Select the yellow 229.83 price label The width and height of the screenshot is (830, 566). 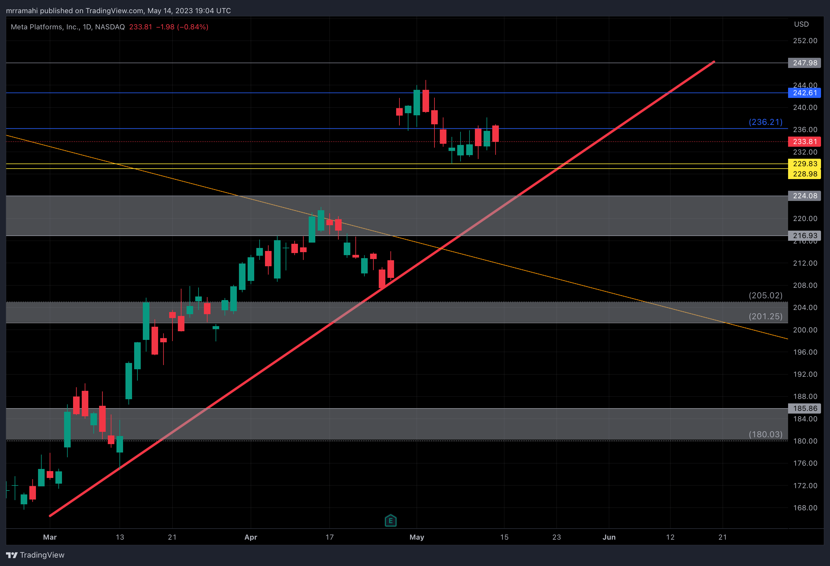804,164
